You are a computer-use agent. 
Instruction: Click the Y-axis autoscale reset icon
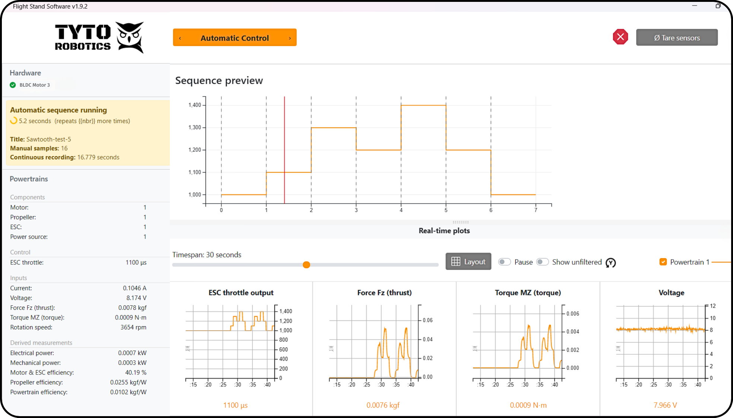tap(610, 263)
